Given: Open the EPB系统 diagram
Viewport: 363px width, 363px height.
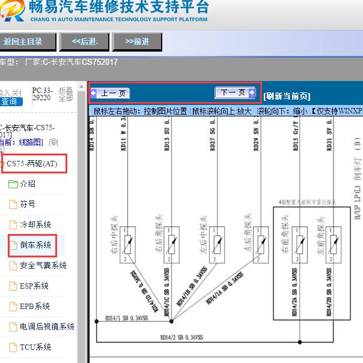Looking at the screenshot, I should [x=35, y=306].
